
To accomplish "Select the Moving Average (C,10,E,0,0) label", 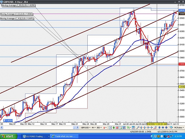I will [x=17, y=19].
